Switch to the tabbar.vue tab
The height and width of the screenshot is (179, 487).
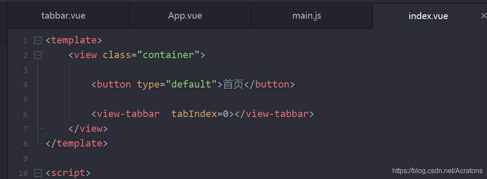63,16
